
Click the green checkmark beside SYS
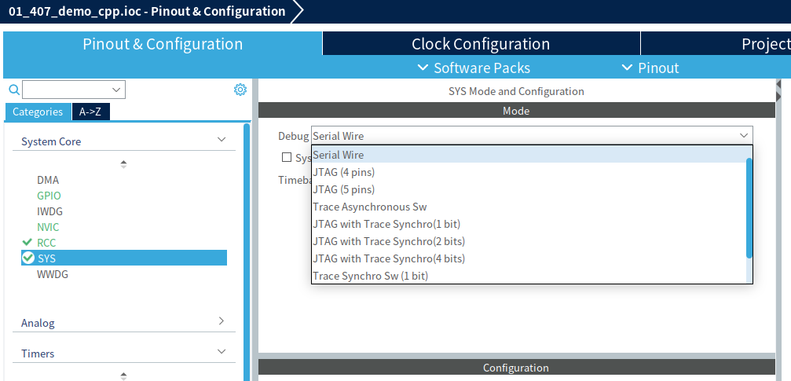coord(28,258)
